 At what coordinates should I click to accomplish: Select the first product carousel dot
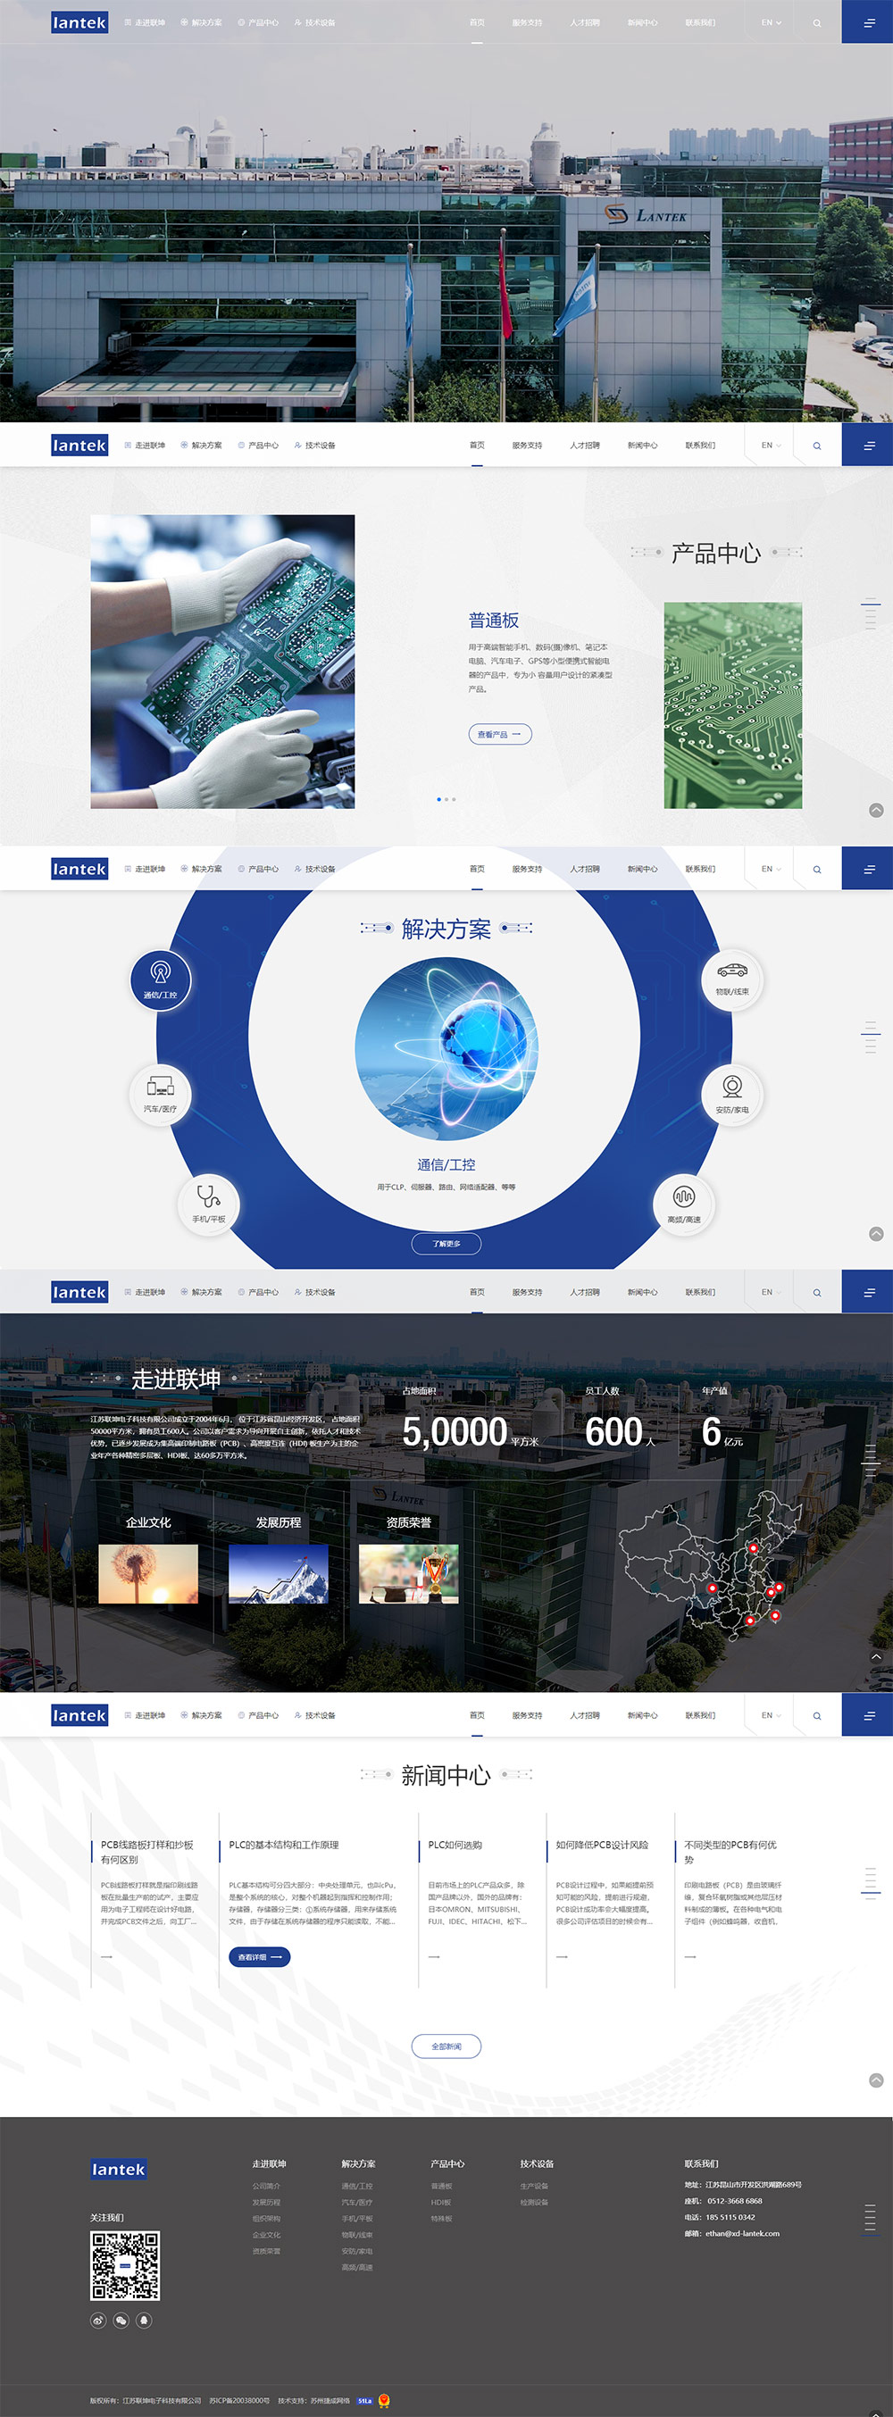(439, 799)
